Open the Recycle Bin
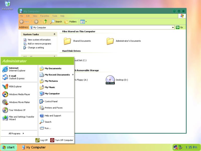Screen dimensions: 201x151 click(x=8, y=5)
